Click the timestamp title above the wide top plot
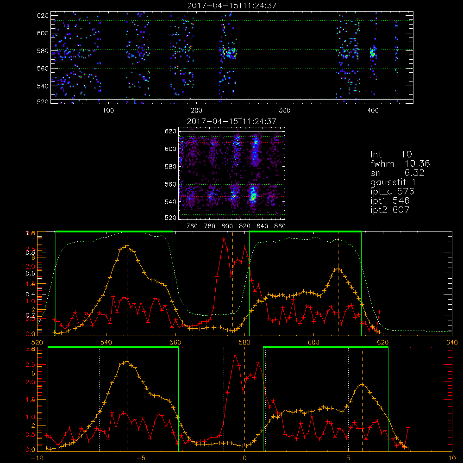 [x=231, y=6]
